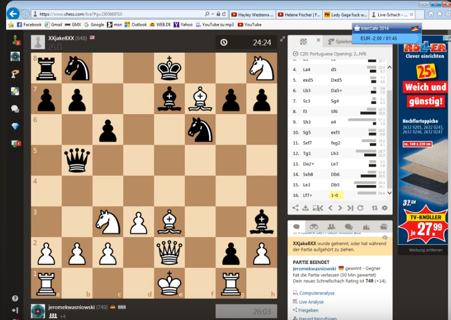Open the YouTube zu mp3 bookmark
This screenshot has height=320, width=451.
[x=215, y=24]
